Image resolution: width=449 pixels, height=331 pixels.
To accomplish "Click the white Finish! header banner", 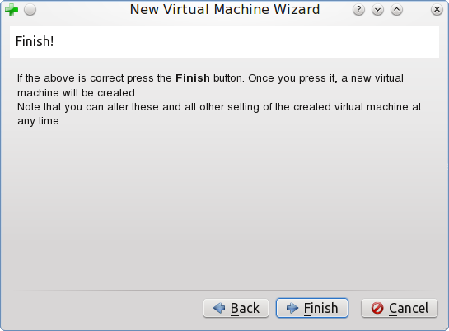I will [x=224, y=42].
